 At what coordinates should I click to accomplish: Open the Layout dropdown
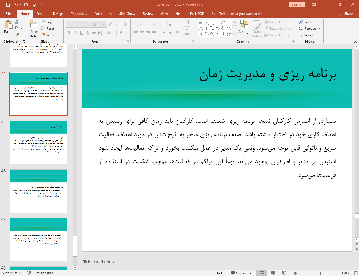coord(50,22)
